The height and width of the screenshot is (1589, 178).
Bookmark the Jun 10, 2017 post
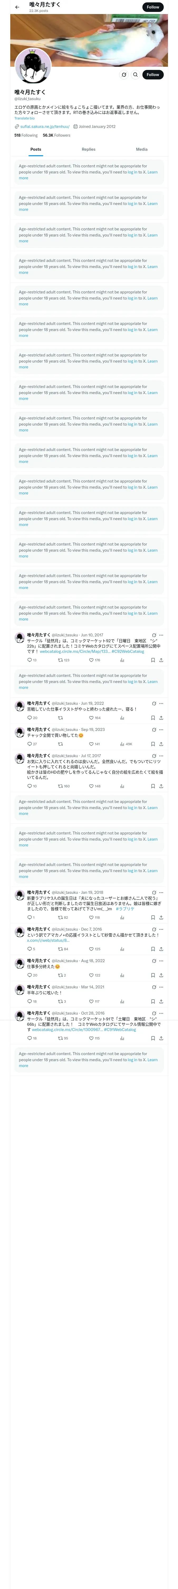point(153,660)
